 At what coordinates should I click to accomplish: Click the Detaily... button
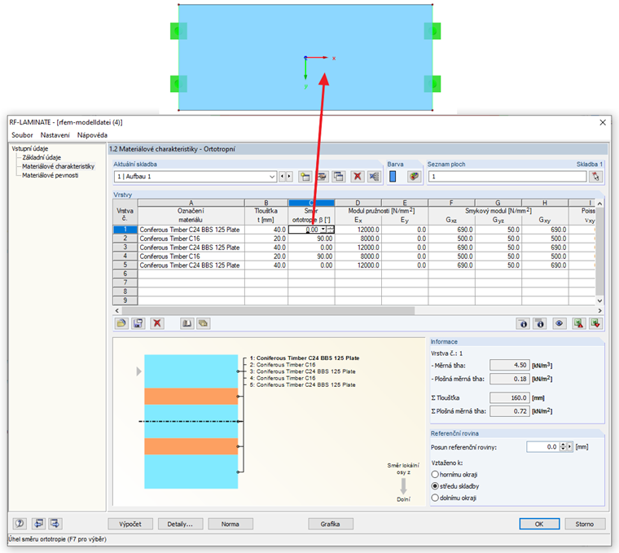pyautogui.click(x=180, y=524)
